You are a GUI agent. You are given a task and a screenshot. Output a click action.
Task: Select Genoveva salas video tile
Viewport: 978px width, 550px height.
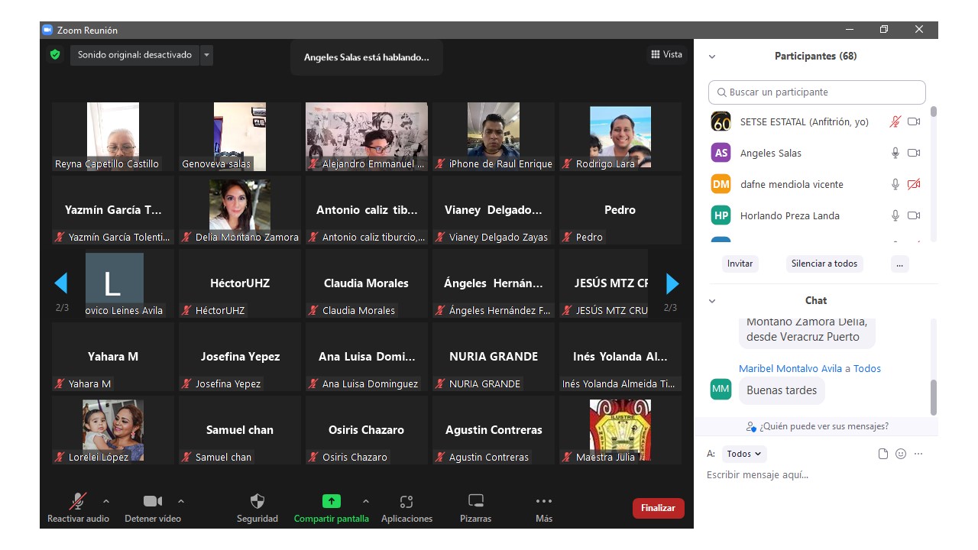(240, 137)
